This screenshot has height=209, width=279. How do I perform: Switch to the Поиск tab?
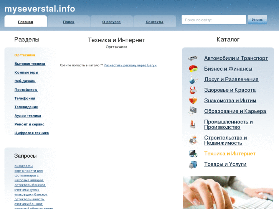pos(69,21)
